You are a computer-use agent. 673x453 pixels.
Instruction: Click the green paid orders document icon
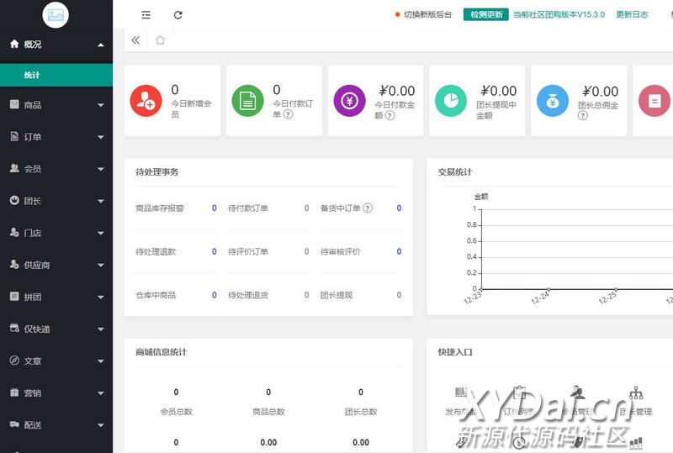(247, 101)
